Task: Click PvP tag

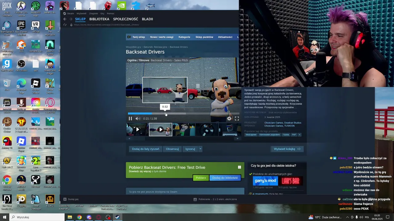Action: [294, 135]
